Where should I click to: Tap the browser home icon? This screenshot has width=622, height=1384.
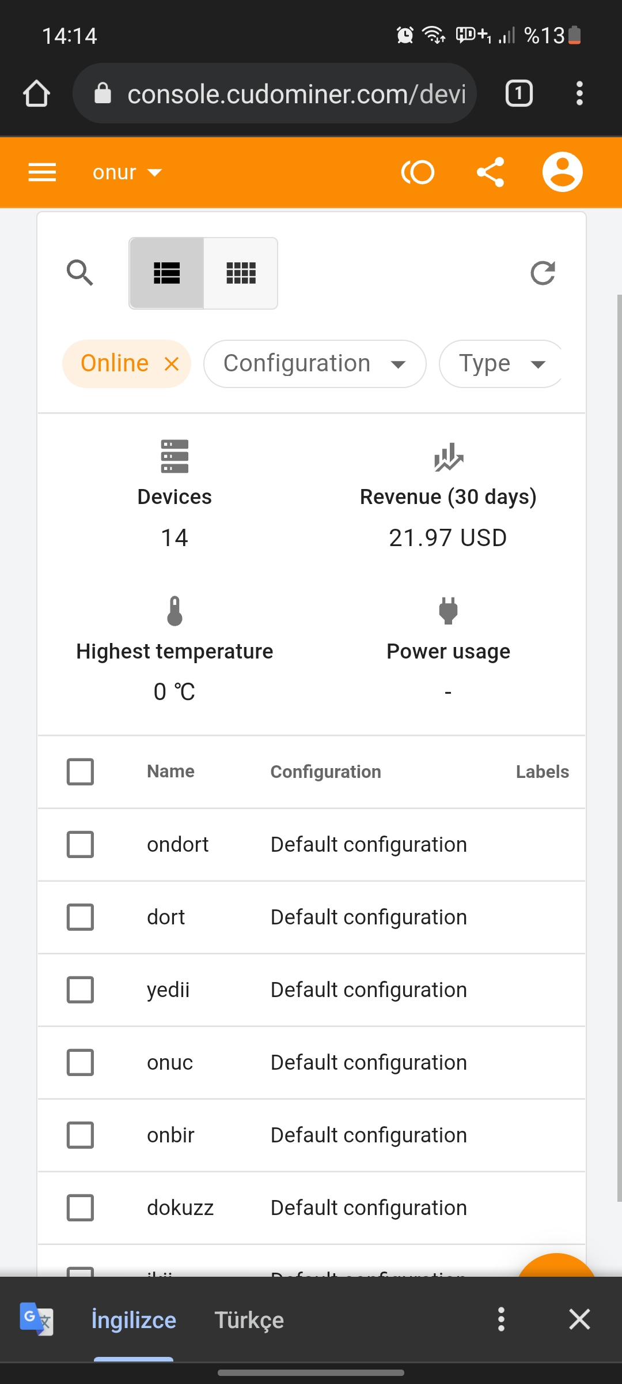tap(36, 93)
